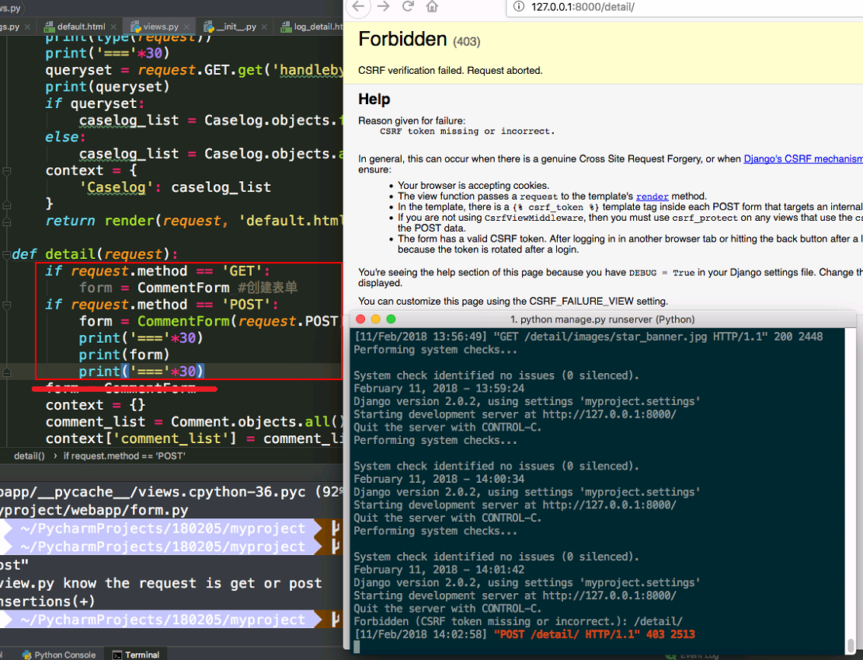Focus the 127.0.0.1:8000/detail/ address field
The width and height of the screenshot is (863, 660).
pyautogui.click(x=683, y=7)
